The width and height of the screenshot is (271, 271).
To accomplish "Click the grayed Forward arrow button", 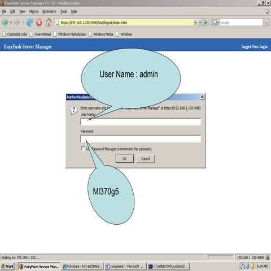I will point(17,23).
